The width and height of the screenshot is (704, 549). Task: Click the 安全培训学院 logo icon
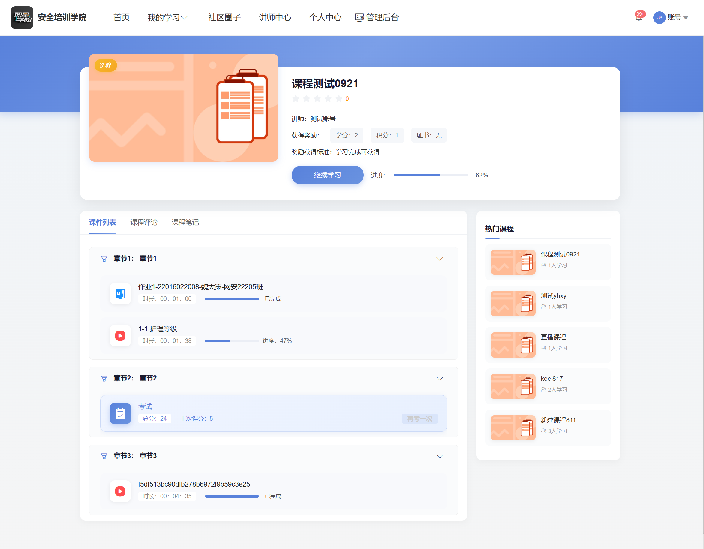point(22,17)
